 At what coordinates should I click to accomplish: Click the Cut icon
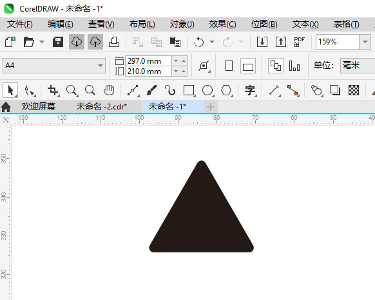(x=138, y=42)
